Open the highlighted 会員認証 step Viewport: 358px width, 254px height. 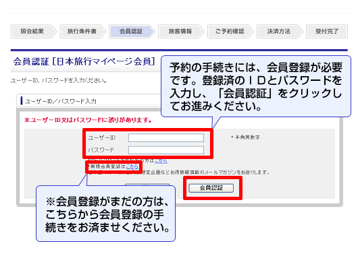click(x=132, y=32)
